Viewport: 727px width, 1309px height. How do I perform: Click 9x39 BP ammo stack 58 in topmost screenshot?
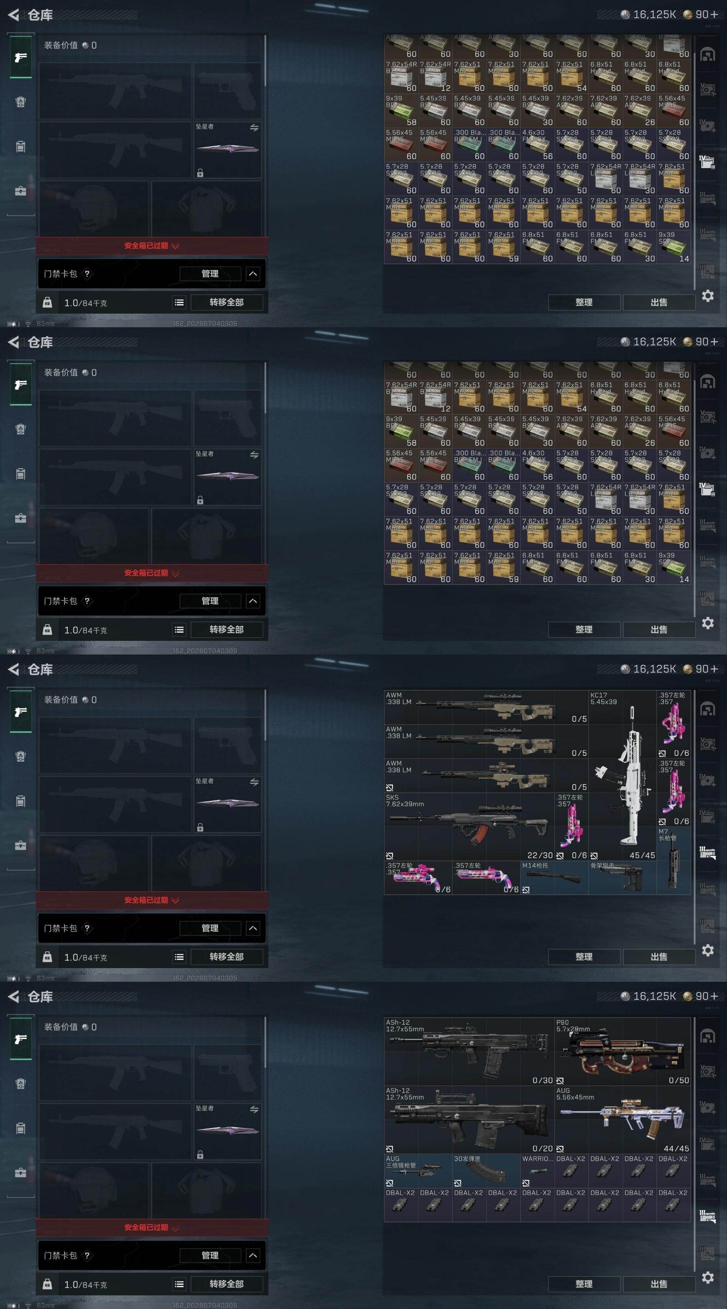(x=401, y=110)
